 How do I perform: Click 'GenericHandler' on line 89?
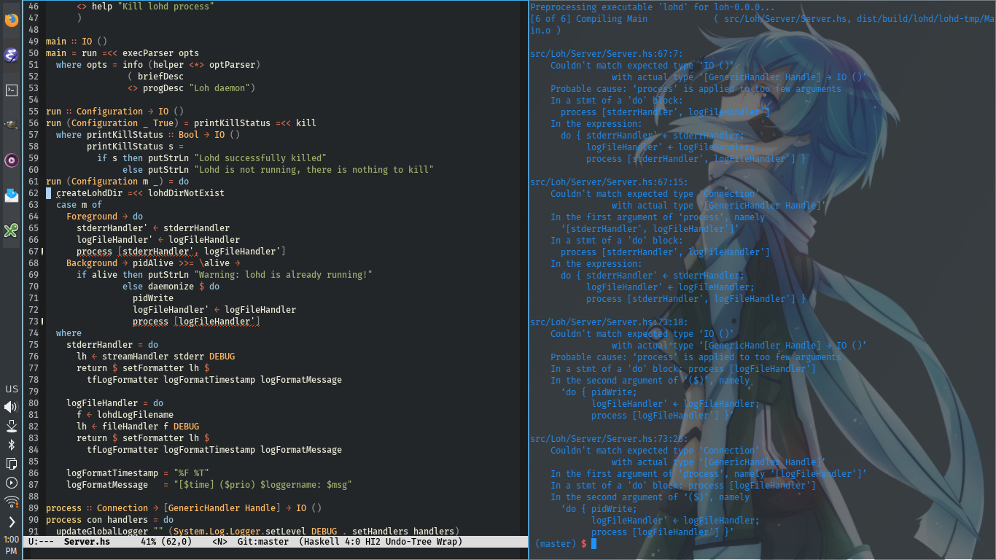pyautogui.click(x=204, y=508)
